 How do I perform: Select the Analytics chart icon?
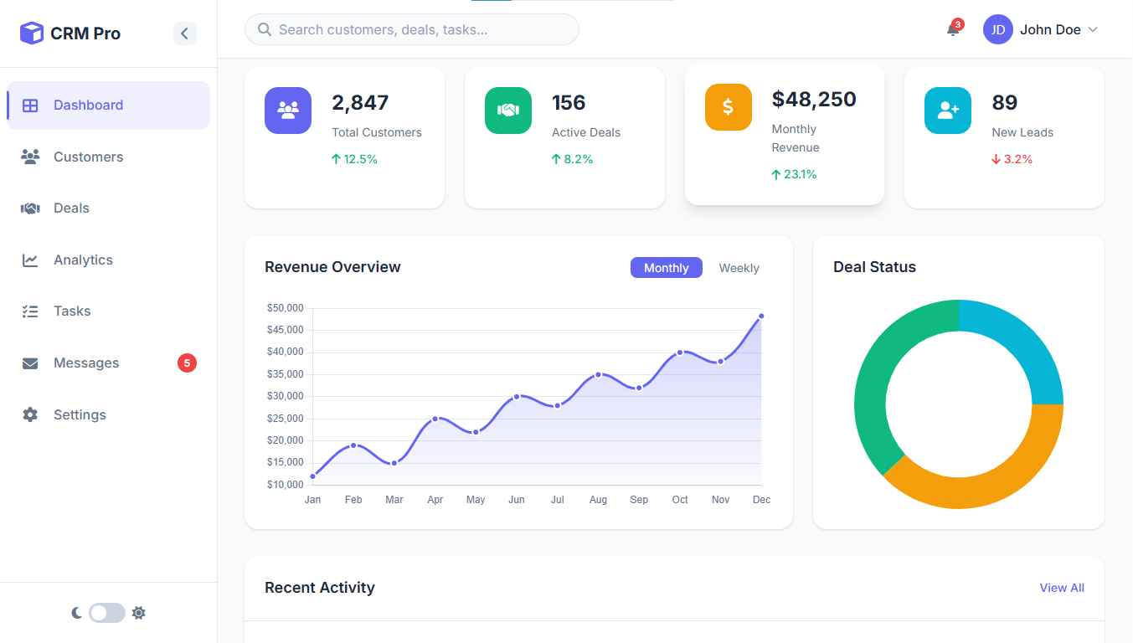pyautogui.click(x=30, y=260)
